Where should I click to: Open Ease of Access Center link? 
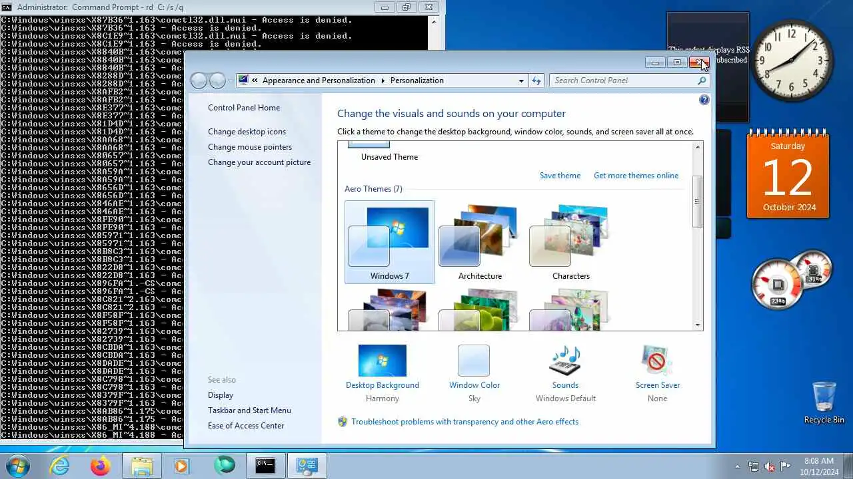tap(246, 426)
